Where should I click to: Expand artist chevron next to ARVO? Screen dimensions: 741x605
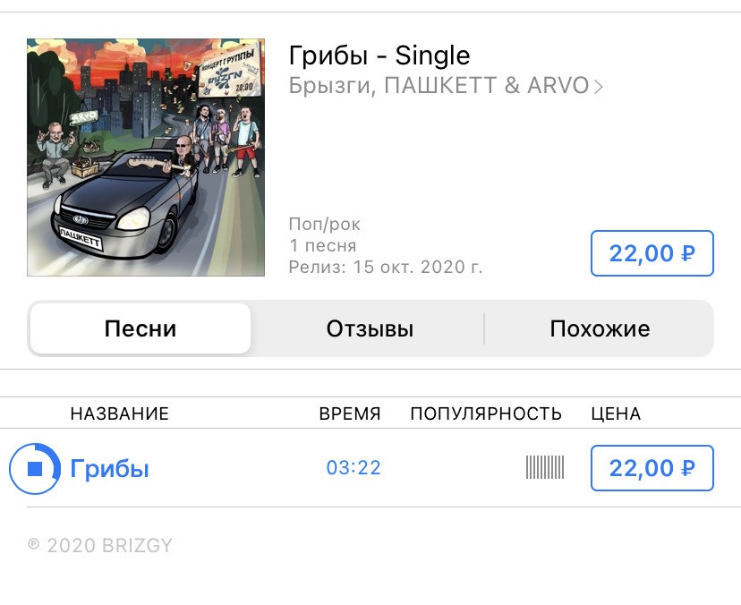coord(599,87)
